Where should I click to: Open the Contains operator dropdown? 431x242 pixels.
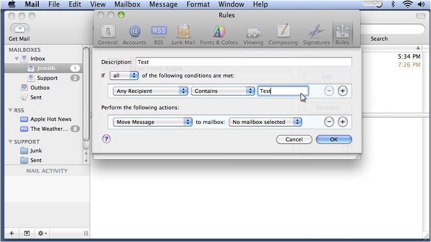point(223,91)
